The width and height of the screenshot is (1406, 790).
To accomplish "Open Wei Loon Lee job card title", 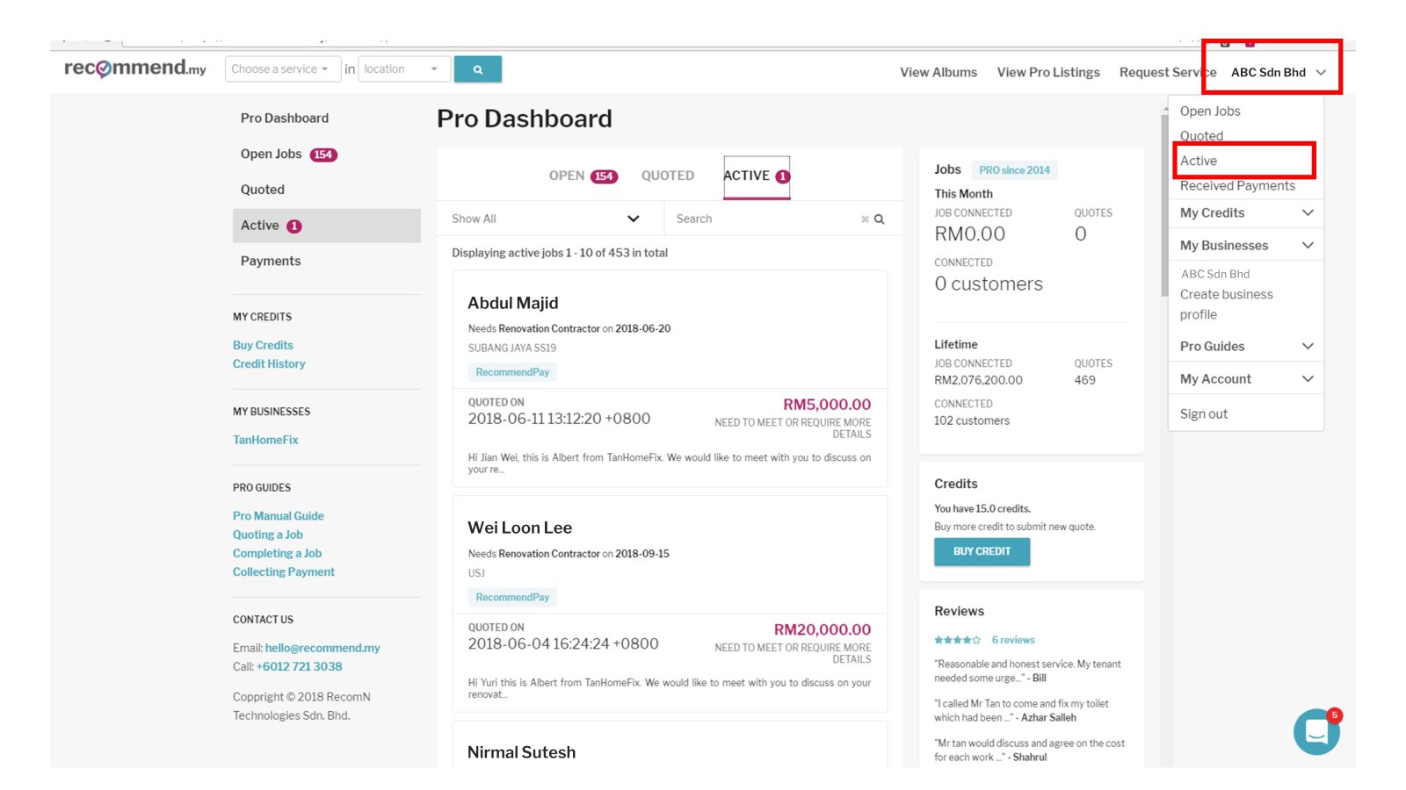I will (520, 528).
